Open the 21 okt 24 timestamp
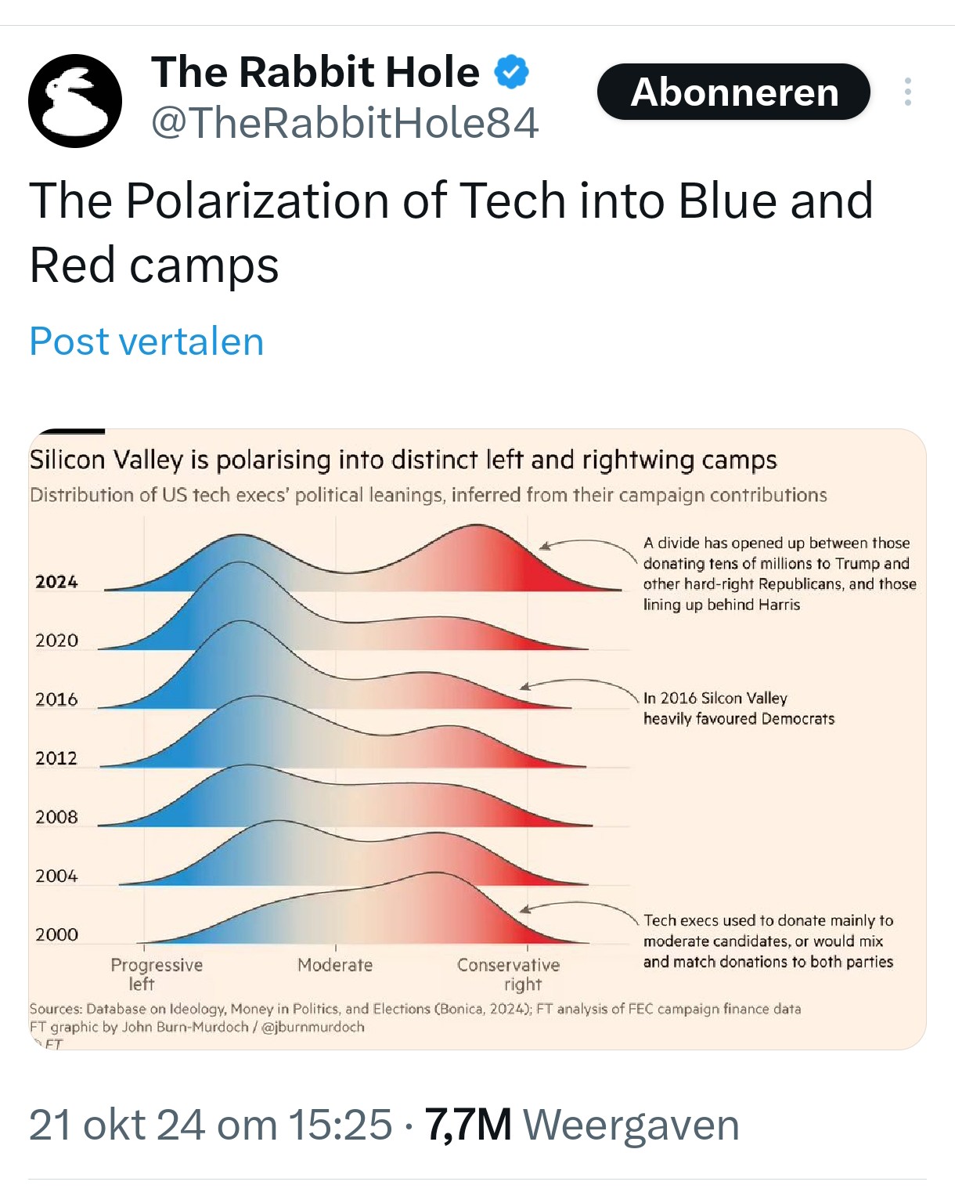This screenshot has height=1196, width=955. pos(210,1126)
